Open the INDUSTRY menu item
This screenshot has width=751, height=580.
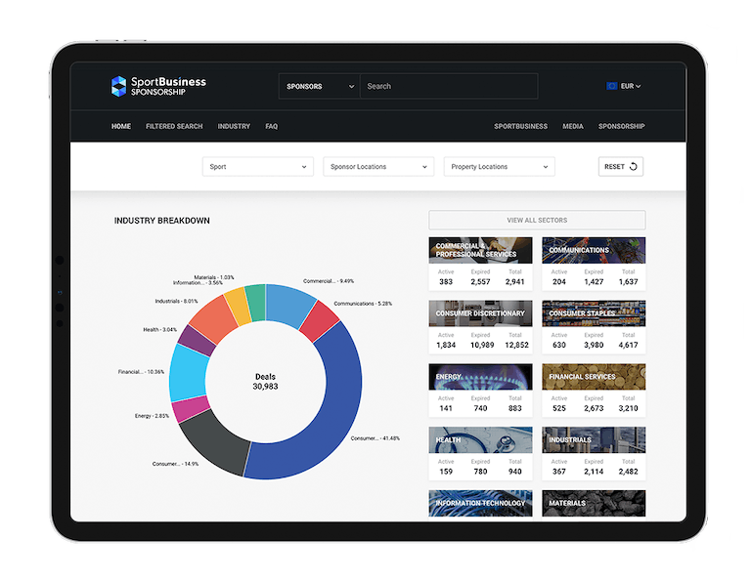(x=234, y=126)
